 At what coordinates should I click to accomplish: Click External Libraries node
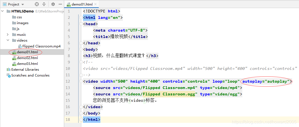25,69
